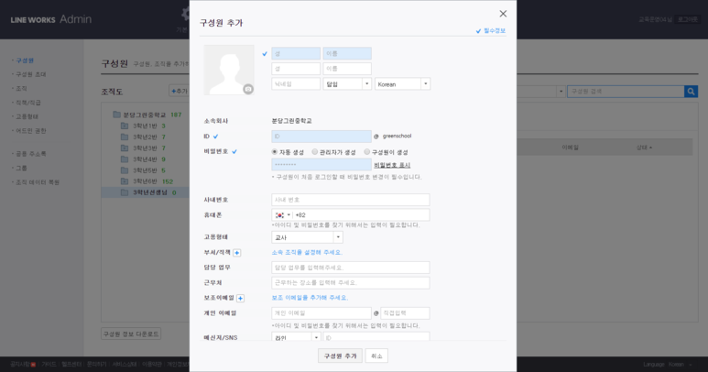The width and height of the screenshot is (708, 372).
Task: Select the 3학년선생님 tree row
Action: pyautogui.click(x=146, y=192)
